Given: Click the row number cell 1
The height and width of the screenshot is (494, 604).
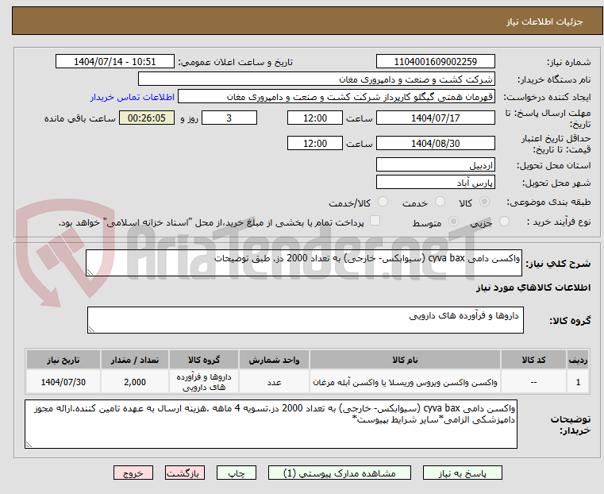Looking at the screenshot, I should [x=578, y=382].
